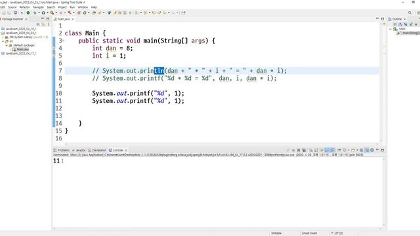Click the New Java Class green C icon
This screenshot has width=420, height=236.
85,13
